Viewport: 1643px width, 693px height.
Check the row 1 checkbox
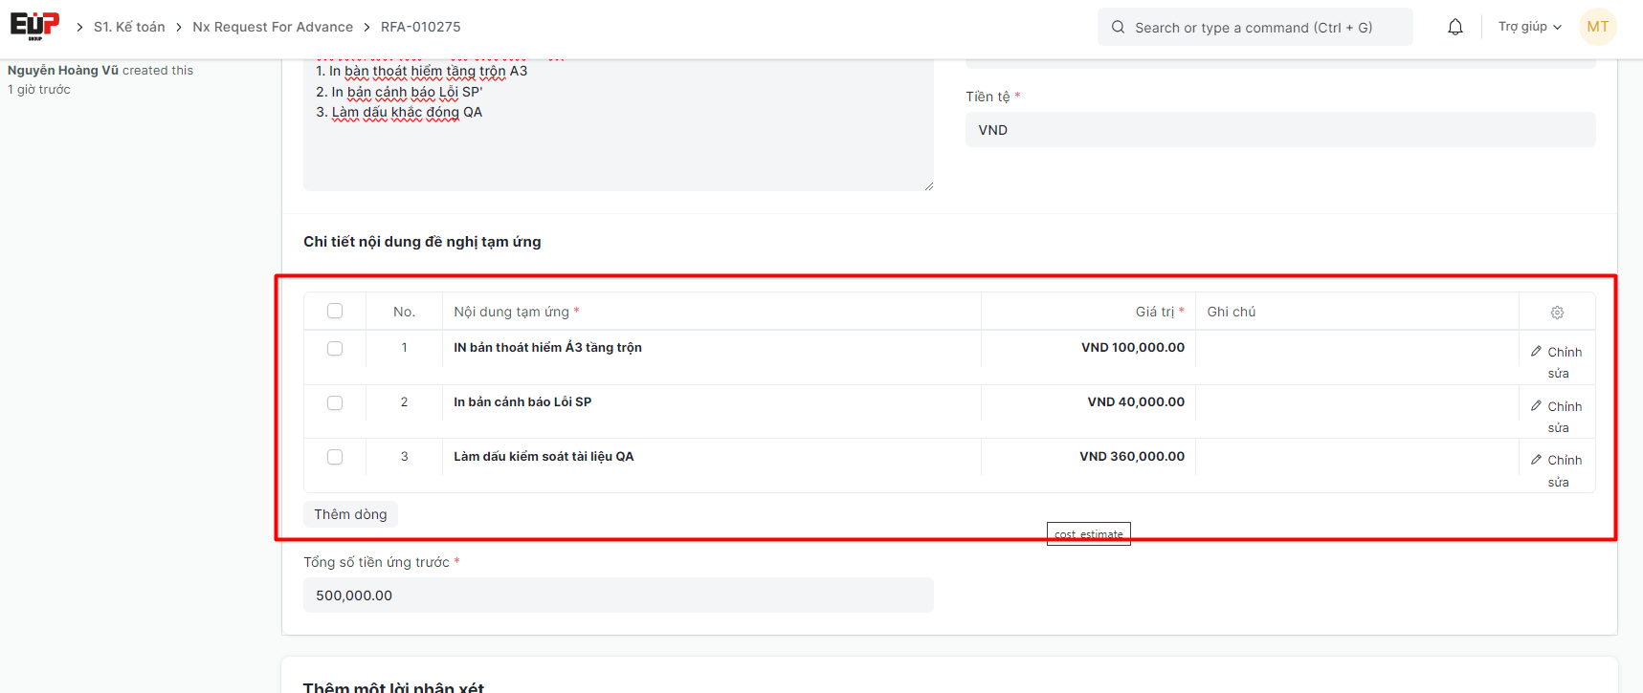[x=335, y=348]
